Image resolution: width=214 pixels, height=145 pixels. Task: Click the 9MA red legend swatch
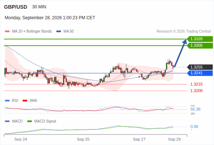pos(25,101)
